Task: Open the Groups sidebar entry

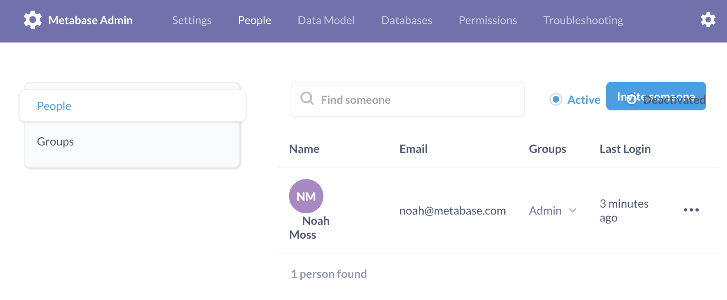Action: pos(55,141)
